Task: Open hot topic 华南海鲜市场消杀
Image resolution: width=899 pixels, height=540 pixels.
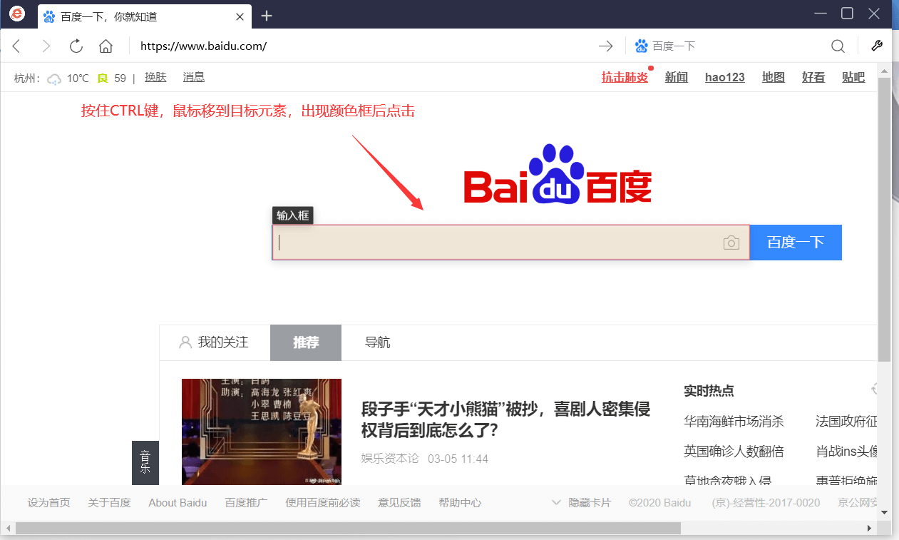Action: (x=734, y=422)
